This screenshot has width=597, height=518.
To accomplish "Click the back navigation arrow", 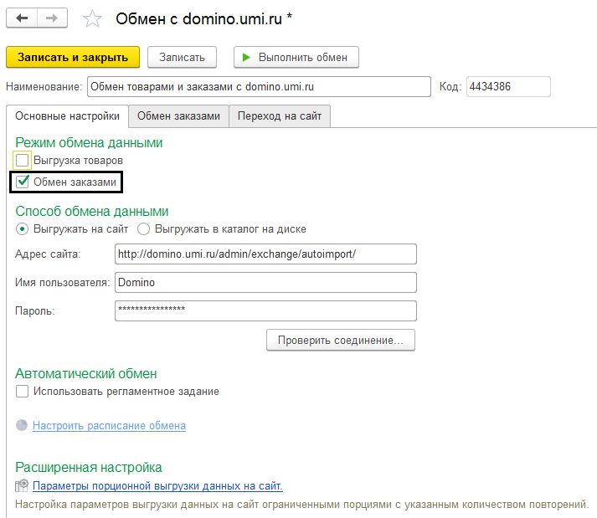I will [23, 18].
